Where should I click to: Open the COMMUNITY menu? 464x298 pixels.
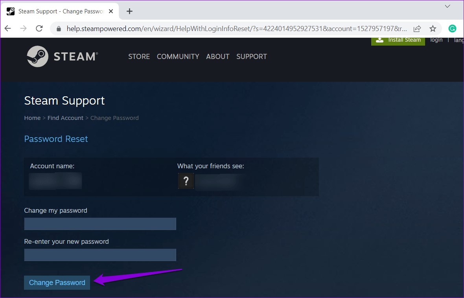(x=178, y=56)
